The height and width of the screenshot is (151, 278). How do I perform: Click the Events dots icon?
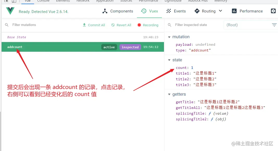pos(169,11)
